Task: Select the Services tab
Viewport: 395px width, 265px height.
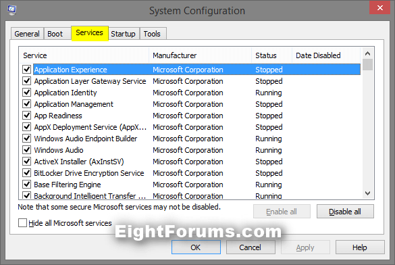Action: 90,33
